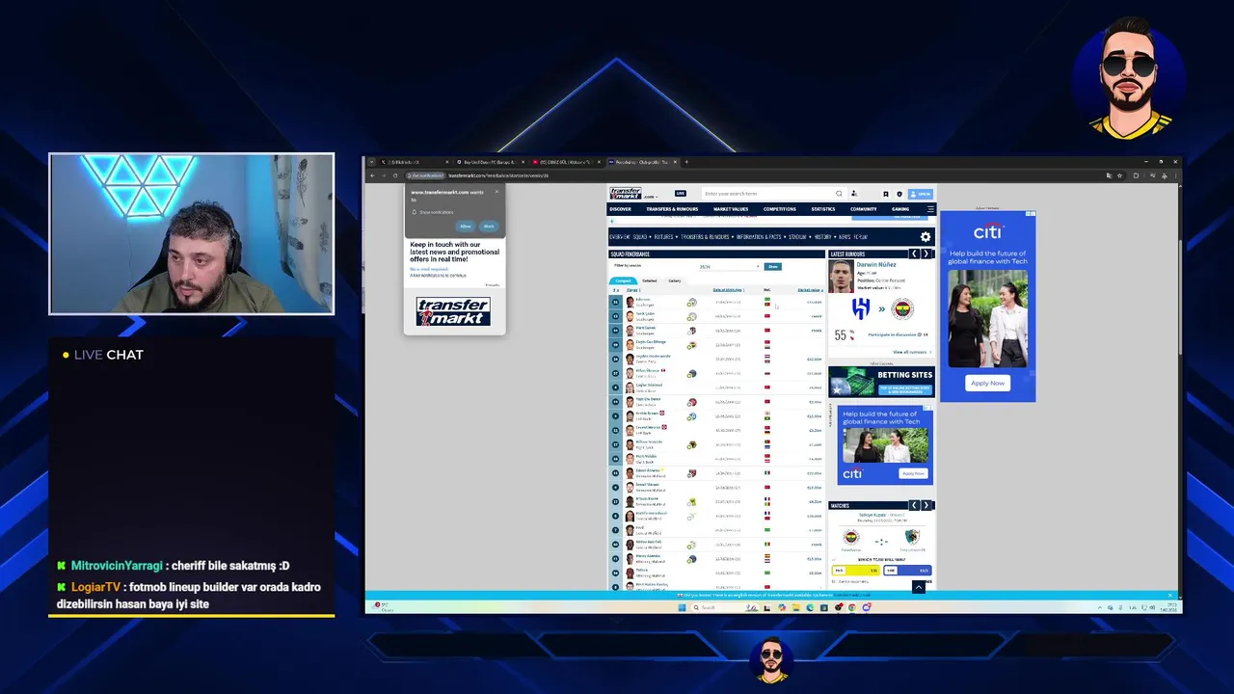
Task: Open the Discover nav menu
Action: (x=620, y=209)
